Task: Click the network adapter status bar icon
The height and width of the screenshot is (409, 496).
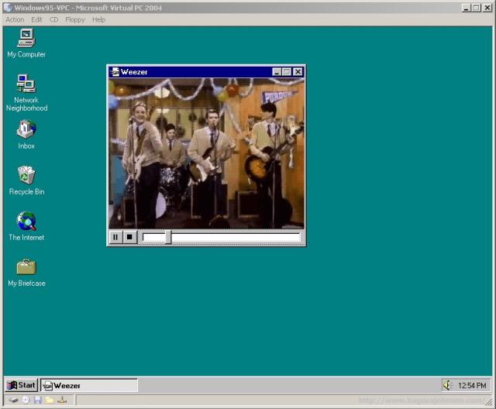Action: (62, 400)
